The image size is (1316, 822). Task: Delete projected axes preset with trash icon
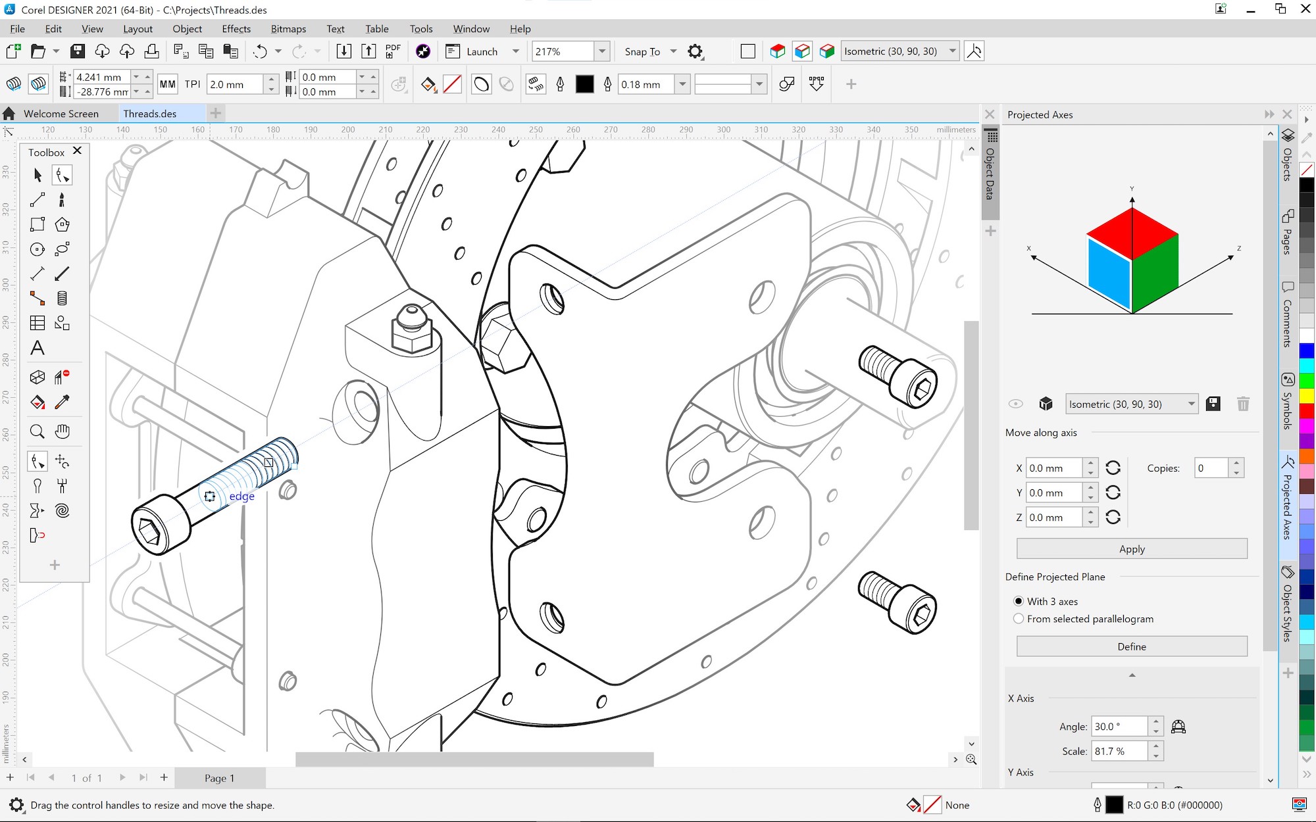pyautogui.click(x=1243, y=404)
